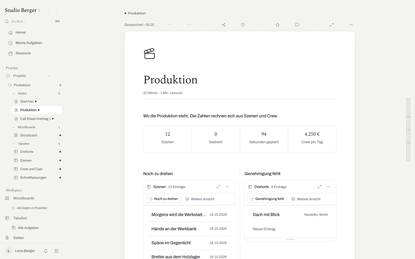Click the Suchen search field
The image size is (415, 259).
tap(32, 21)
